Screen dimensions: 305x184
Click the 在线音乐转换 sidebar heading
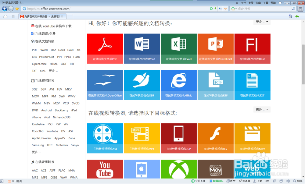tap(43, 162)
